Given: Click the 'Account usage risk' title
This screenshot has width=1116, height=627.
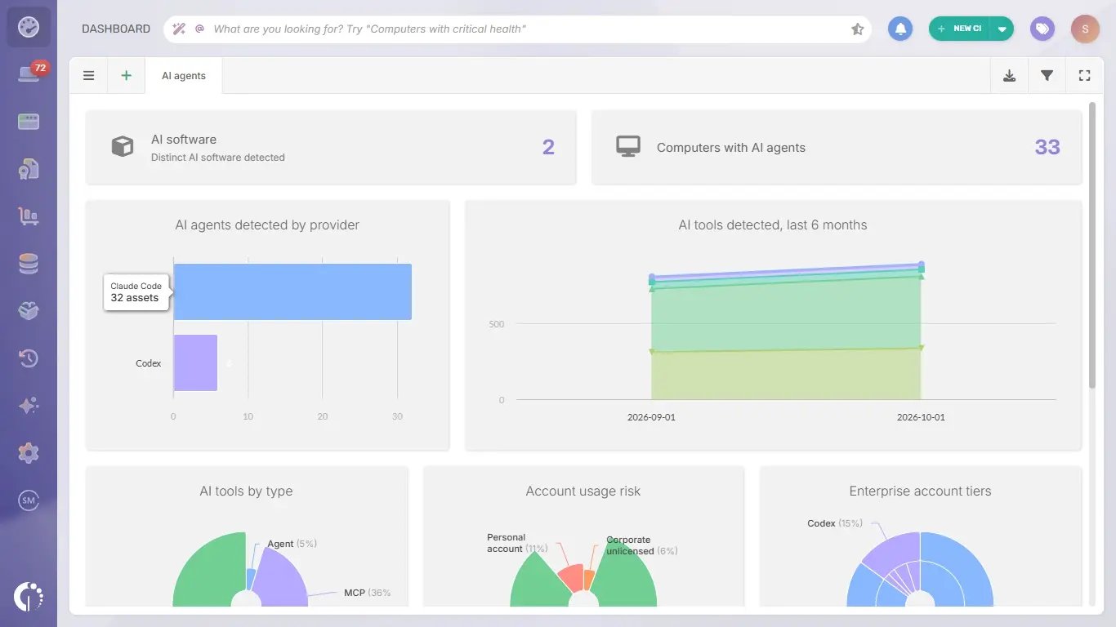Looking at the screenshot, I should 583,491.
